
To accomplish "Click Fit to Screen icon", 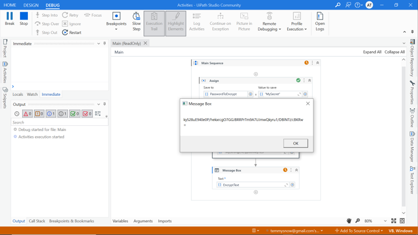I will click(393, 221).
